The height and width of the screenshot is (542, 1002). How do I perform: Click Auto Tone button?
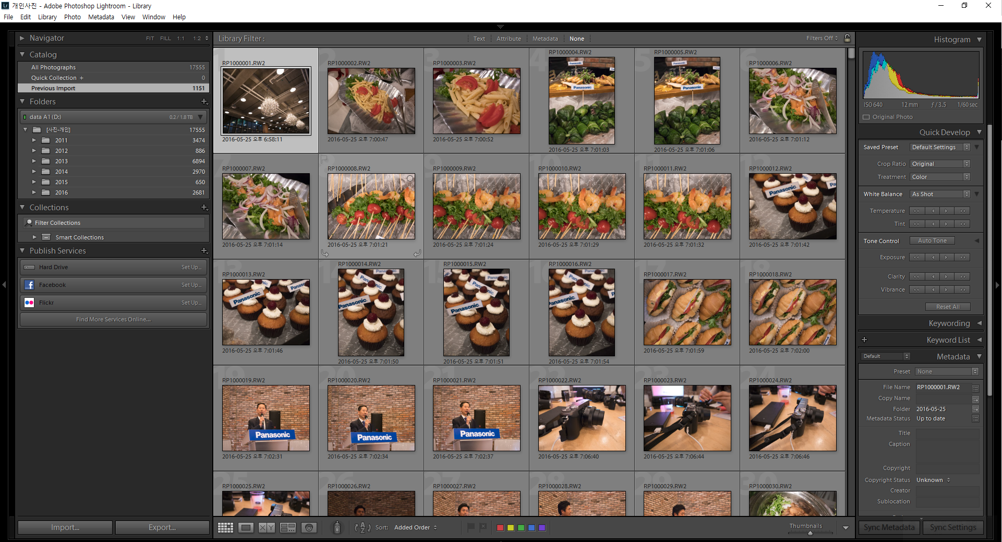pyautogui.click(x=932, y=240)
